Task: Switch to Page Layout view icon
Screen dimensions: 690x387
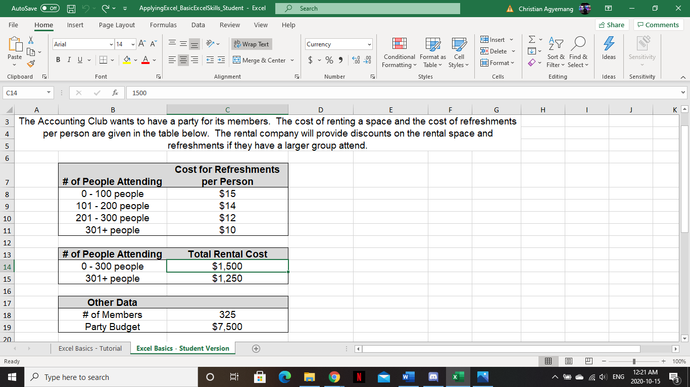Action: (x=568, y=361)
